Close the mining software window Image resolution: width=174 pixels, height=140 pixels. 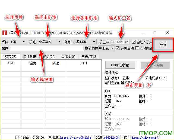tap(167, 33)
